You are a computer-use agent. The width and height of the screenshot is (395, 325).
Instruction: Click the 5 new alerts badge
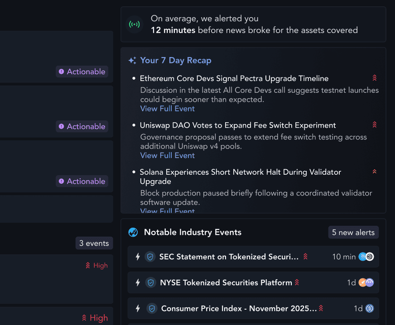(x=353, y=232)
